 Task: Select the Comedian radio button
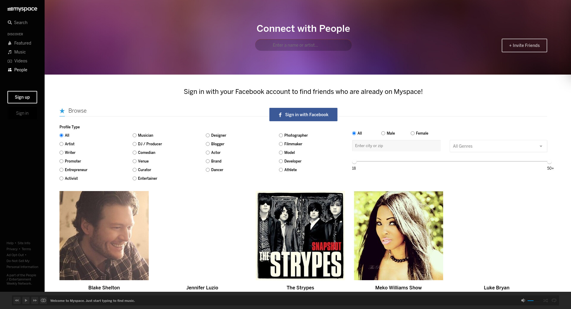[134, 153]
